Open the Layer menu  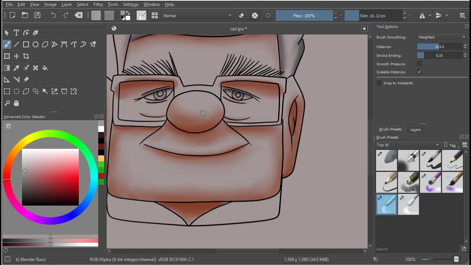67,4
